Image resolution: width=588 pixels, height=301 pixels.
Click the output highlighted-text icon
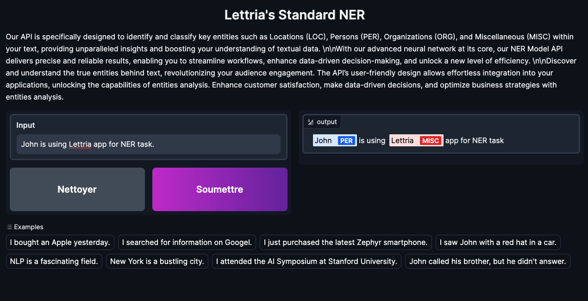coord(311,122)
